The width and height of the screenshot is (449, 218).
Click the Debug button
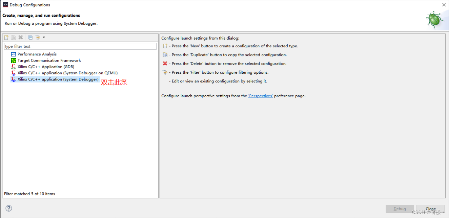(x=400, y=209)
